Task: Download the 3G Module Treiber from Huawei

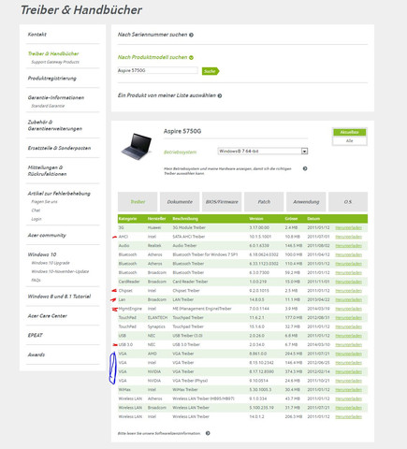Action: point(348,228)
